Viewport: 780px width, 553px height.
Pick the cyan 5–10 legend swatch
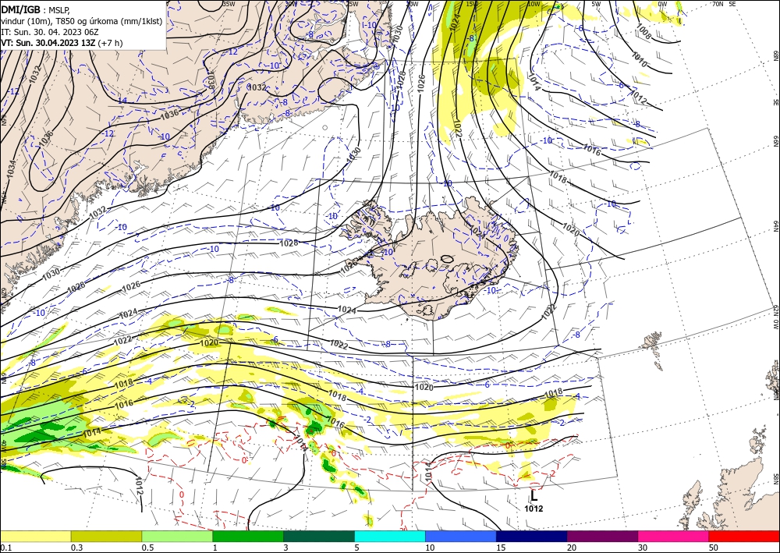[390, 536]
